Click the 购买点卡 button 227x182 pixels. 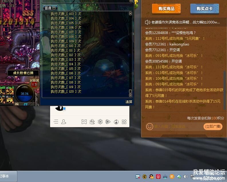click(204, 9)
